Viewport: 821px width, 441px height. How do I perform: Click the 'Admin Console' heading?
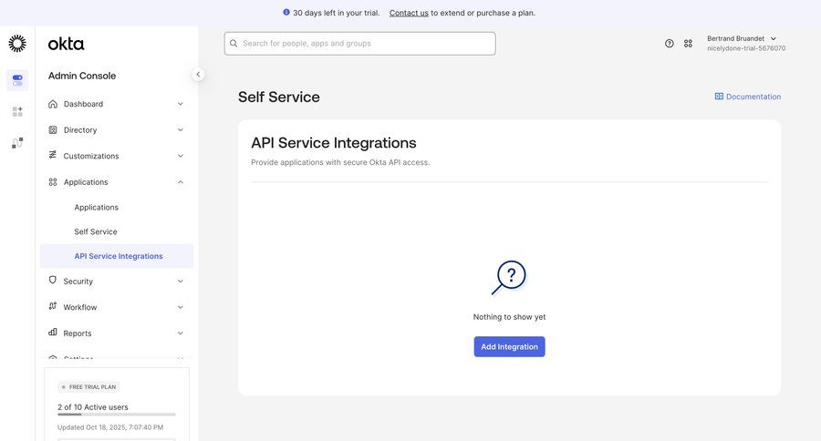pos(82,76)
